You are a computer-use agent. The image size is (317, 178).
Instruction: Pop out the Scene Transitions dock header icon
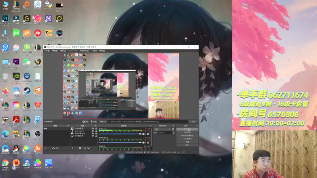[173, 126]
